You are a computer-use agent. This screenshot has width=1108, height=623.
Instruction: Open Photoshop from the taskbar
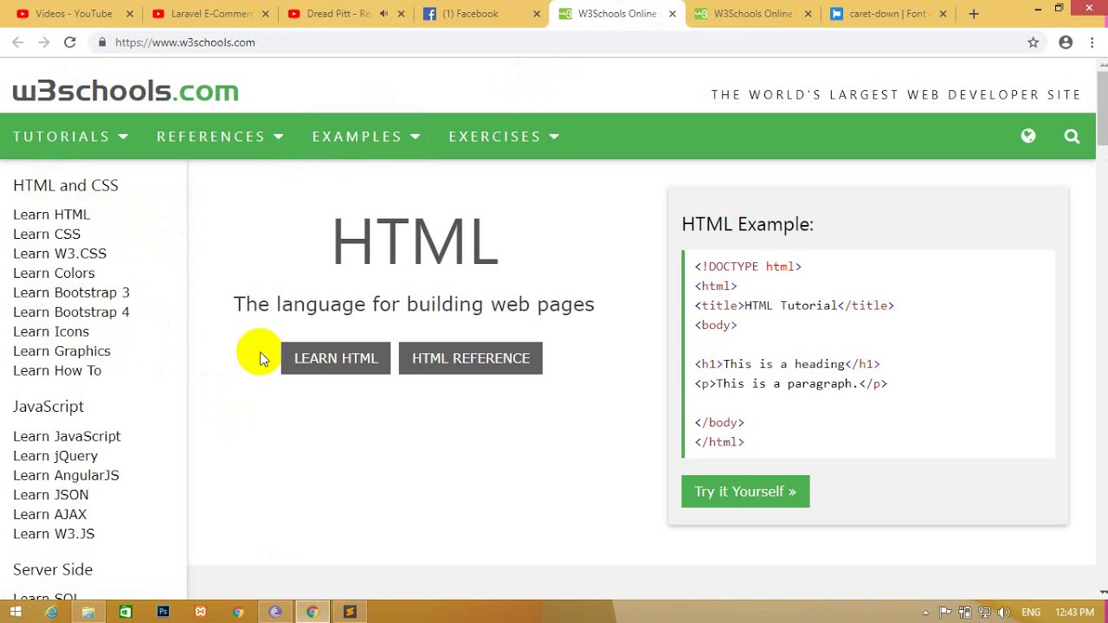pyautogui.click(x=163, y=612)
